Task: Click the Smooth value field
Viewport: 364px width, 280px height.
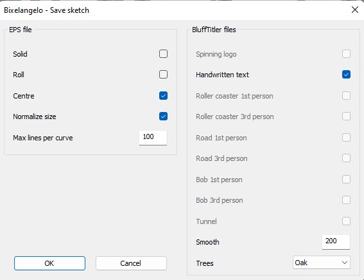Action: click(336, 242)
